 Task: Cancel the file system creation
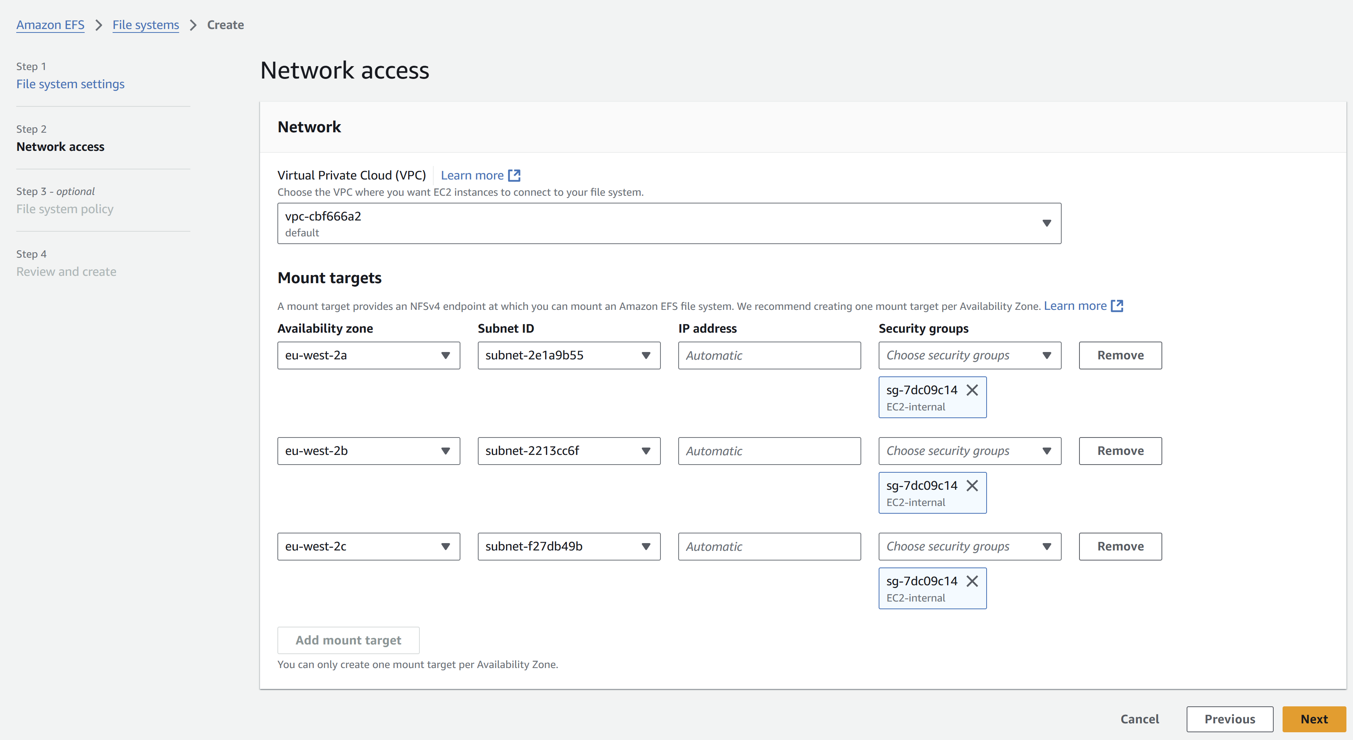(1139, 719)
